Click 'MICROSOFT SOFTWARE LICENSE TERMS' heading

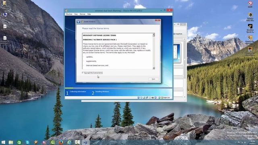[x=100, y=35]
